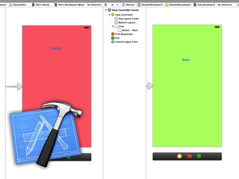The height and width of the screenshot is (179, 239).
Task: Open the related items menu in the assistant jump bar
Action: point(106,5)
